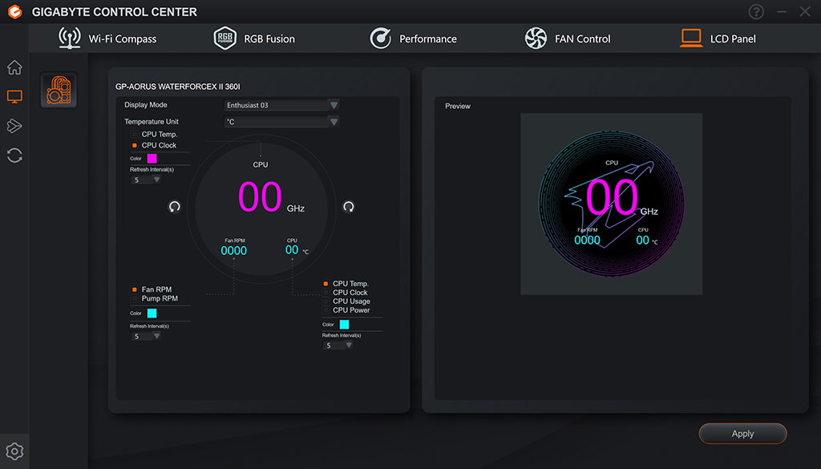The width and height of the screenshot is (821, 469).
Task: Open the help question mark icon
Action: [756, 11]
